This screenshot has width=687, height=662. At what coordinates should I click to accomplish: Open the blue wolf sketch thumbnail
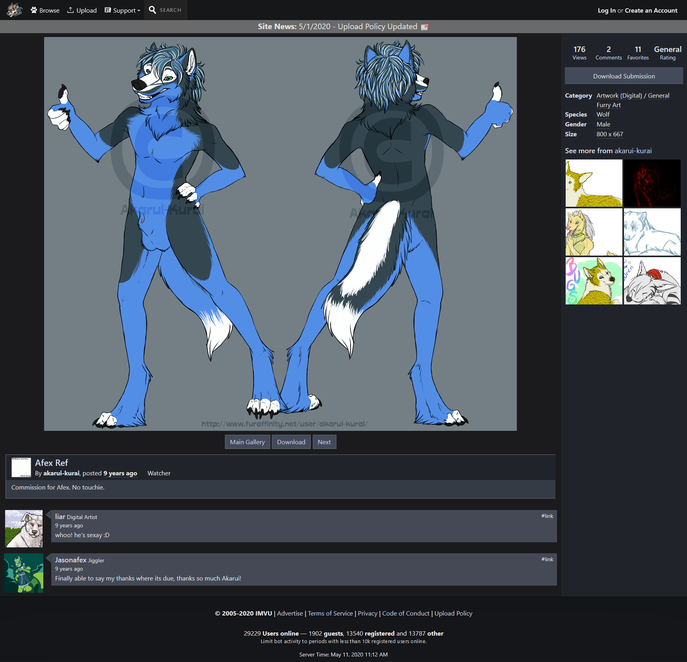(652, 232)
